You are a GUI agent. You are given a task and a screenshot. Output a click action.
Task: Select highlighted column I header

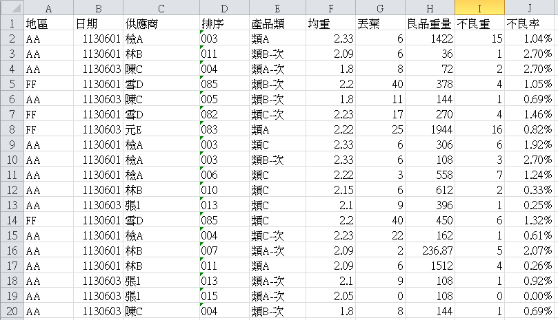(479, 8)
